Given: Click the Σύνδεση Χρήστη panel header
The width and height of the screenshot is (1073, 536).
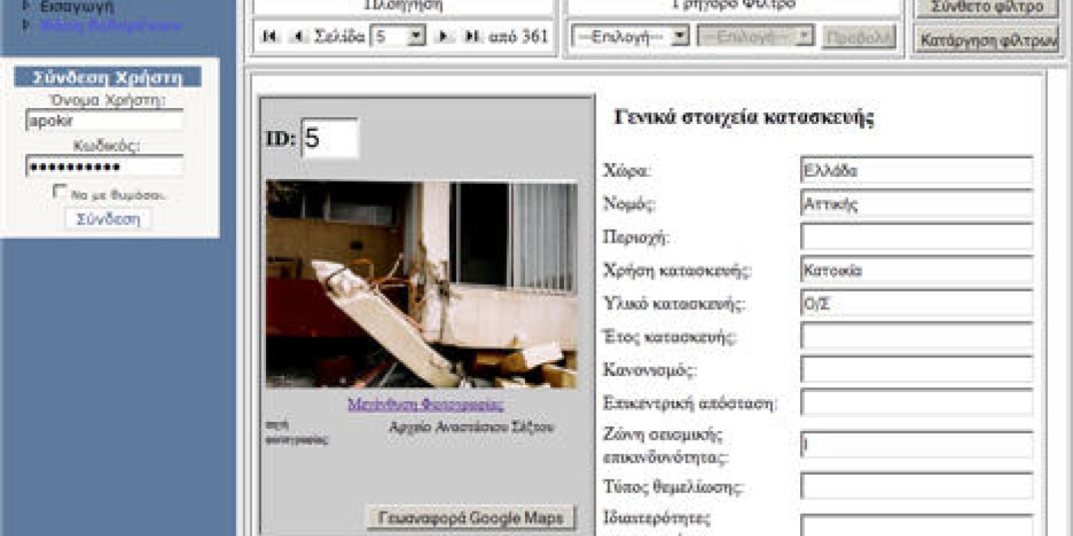Looking at the screenshot, I should (x=108, y=77).
